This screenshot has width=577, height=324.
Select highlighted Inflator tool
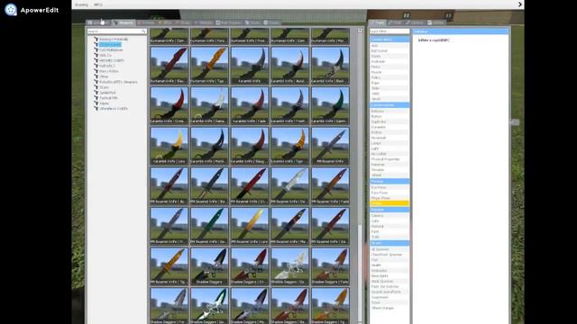click(x=389, y=203)
